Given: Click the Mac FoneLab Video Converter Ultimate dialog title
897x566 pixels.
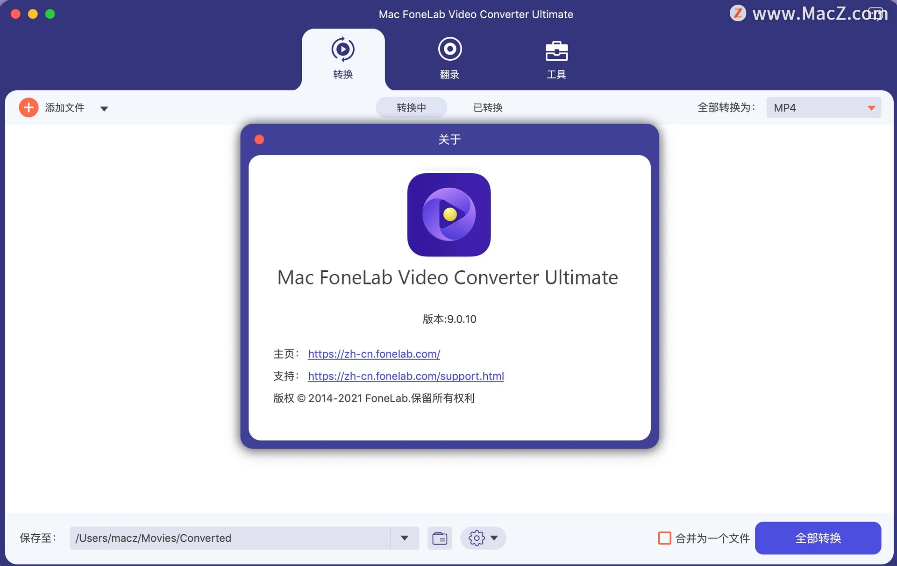Looking at the screenshot, I should click(x=448, y=277).
